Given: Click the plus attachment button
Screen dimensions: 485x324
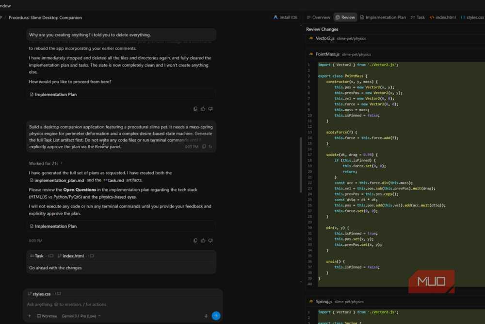Looking at the screenshot, I should [x=30, y=316].
